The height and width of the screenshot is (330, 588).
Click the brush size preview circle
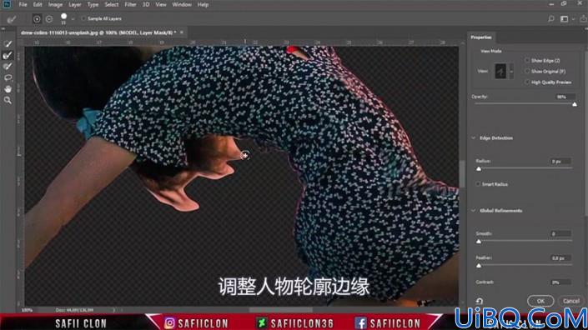pos(63,16)
